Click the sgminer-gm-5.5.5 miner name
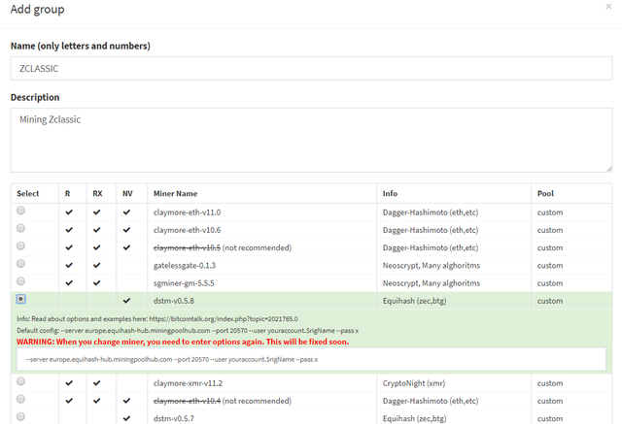This screenshot has width=622, height=424. 184,283
